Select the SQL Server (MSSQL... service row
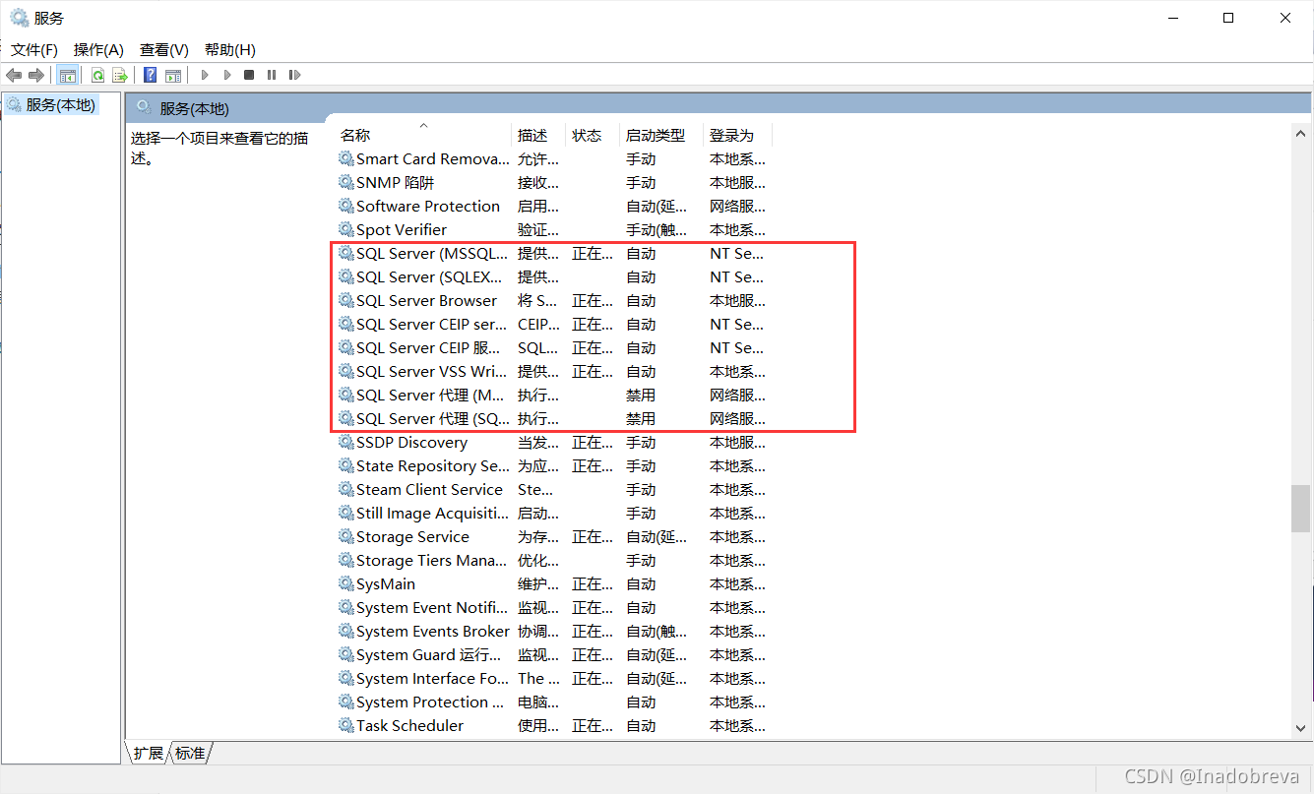1314x794 pixels. click(x=552, y=253)
